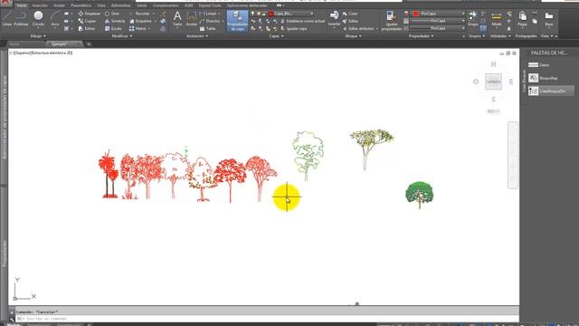This screenshot has height=326, width=579.
Task: Insert a Tabla from Anotación panel
Action: point(207,28)
